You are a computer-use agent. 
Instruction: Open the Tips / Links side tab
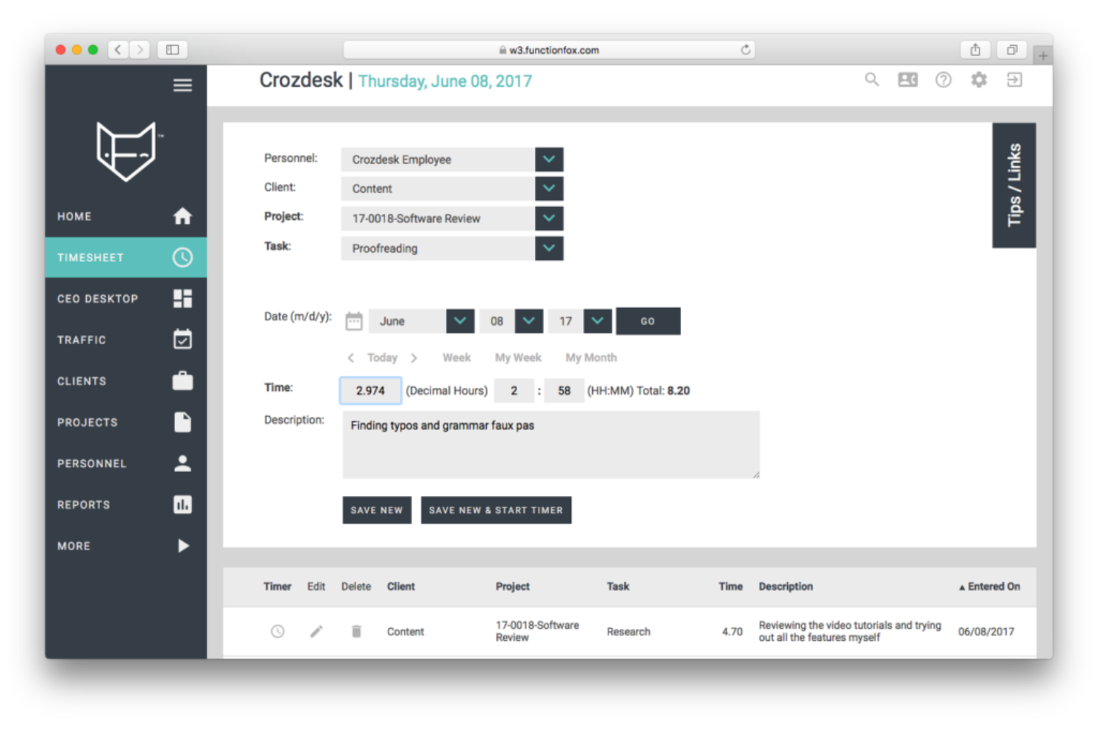click(x=1013, y=185)
